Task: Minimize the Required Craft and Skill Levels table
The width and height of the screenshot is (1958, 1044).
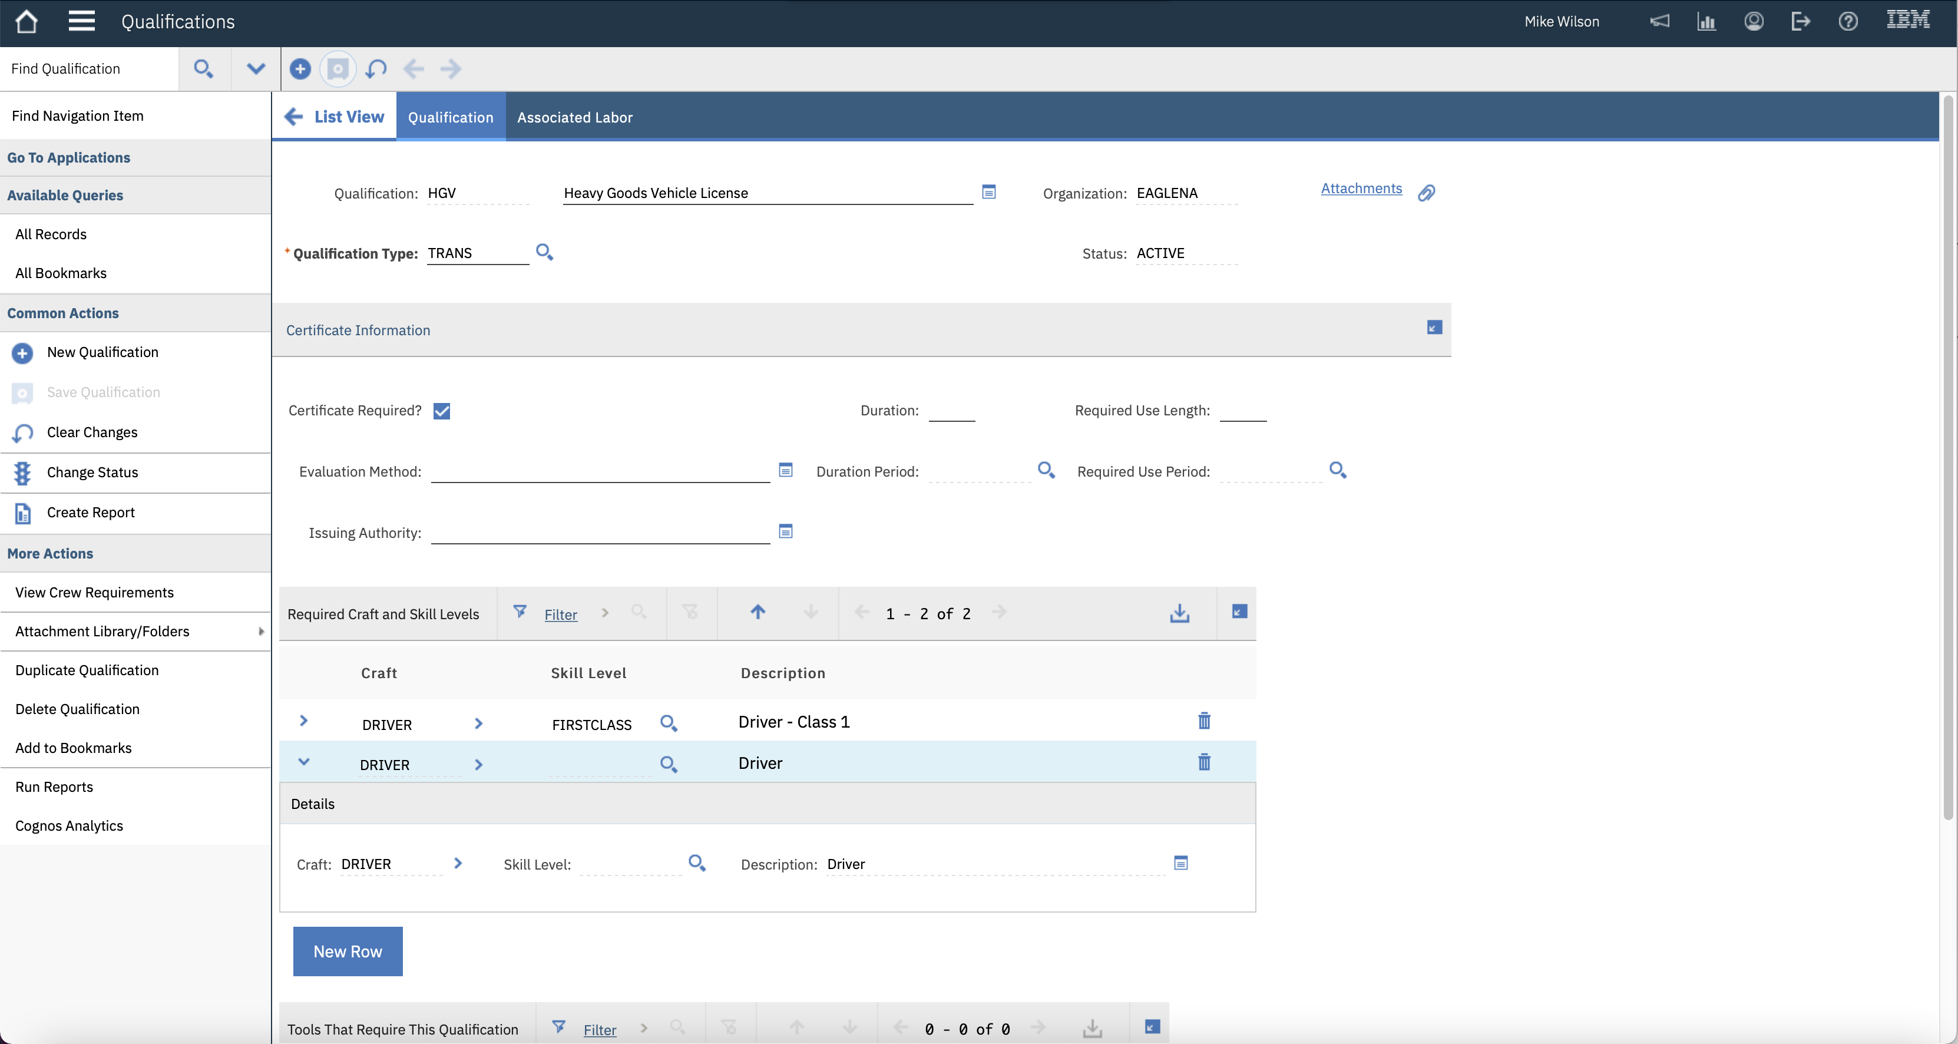Action: [1239, 612]
